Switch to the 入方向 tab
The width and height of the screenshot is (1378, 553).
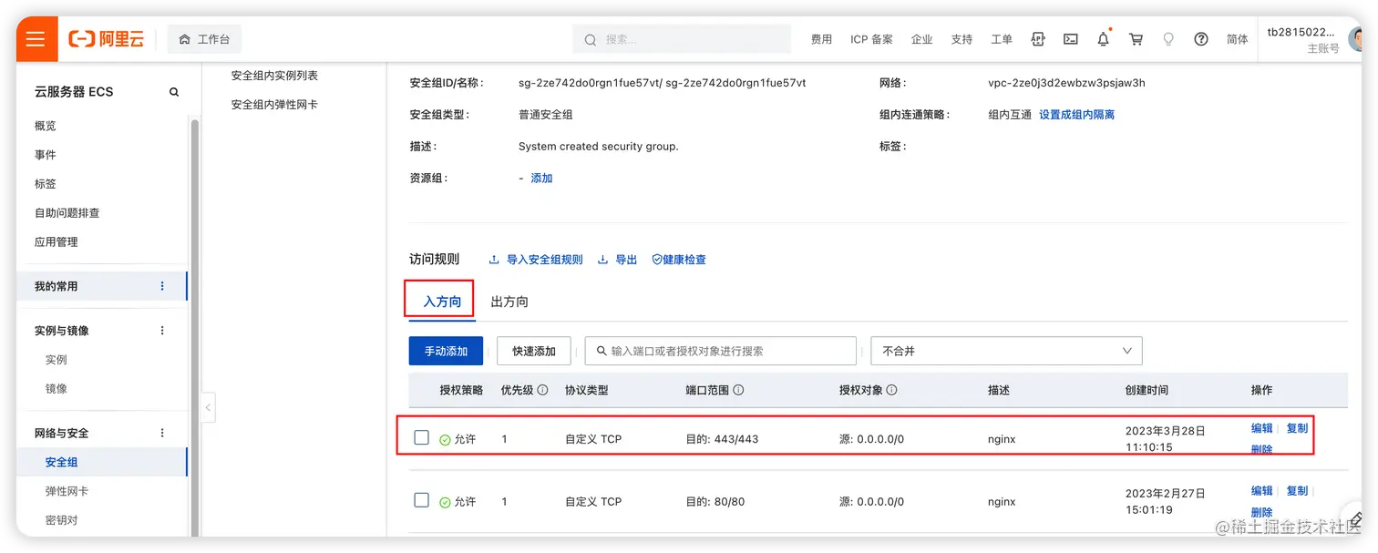point(442,302)
